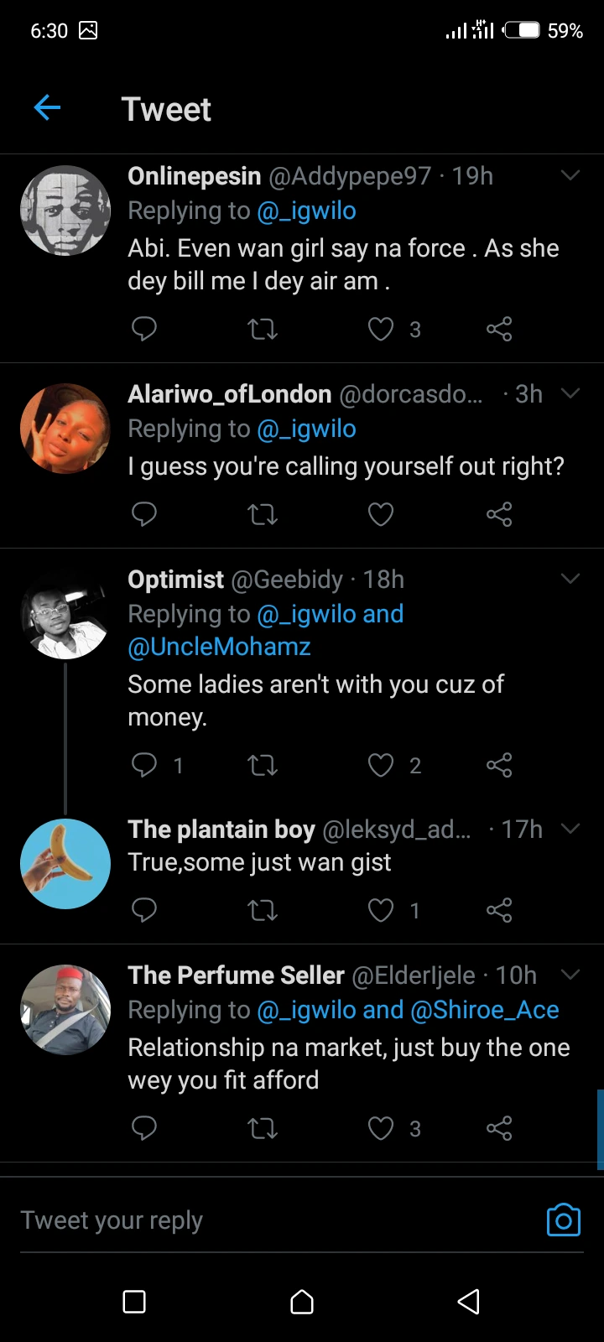
Task: Click the blue scroll indicator bar
Action: 600,1129
